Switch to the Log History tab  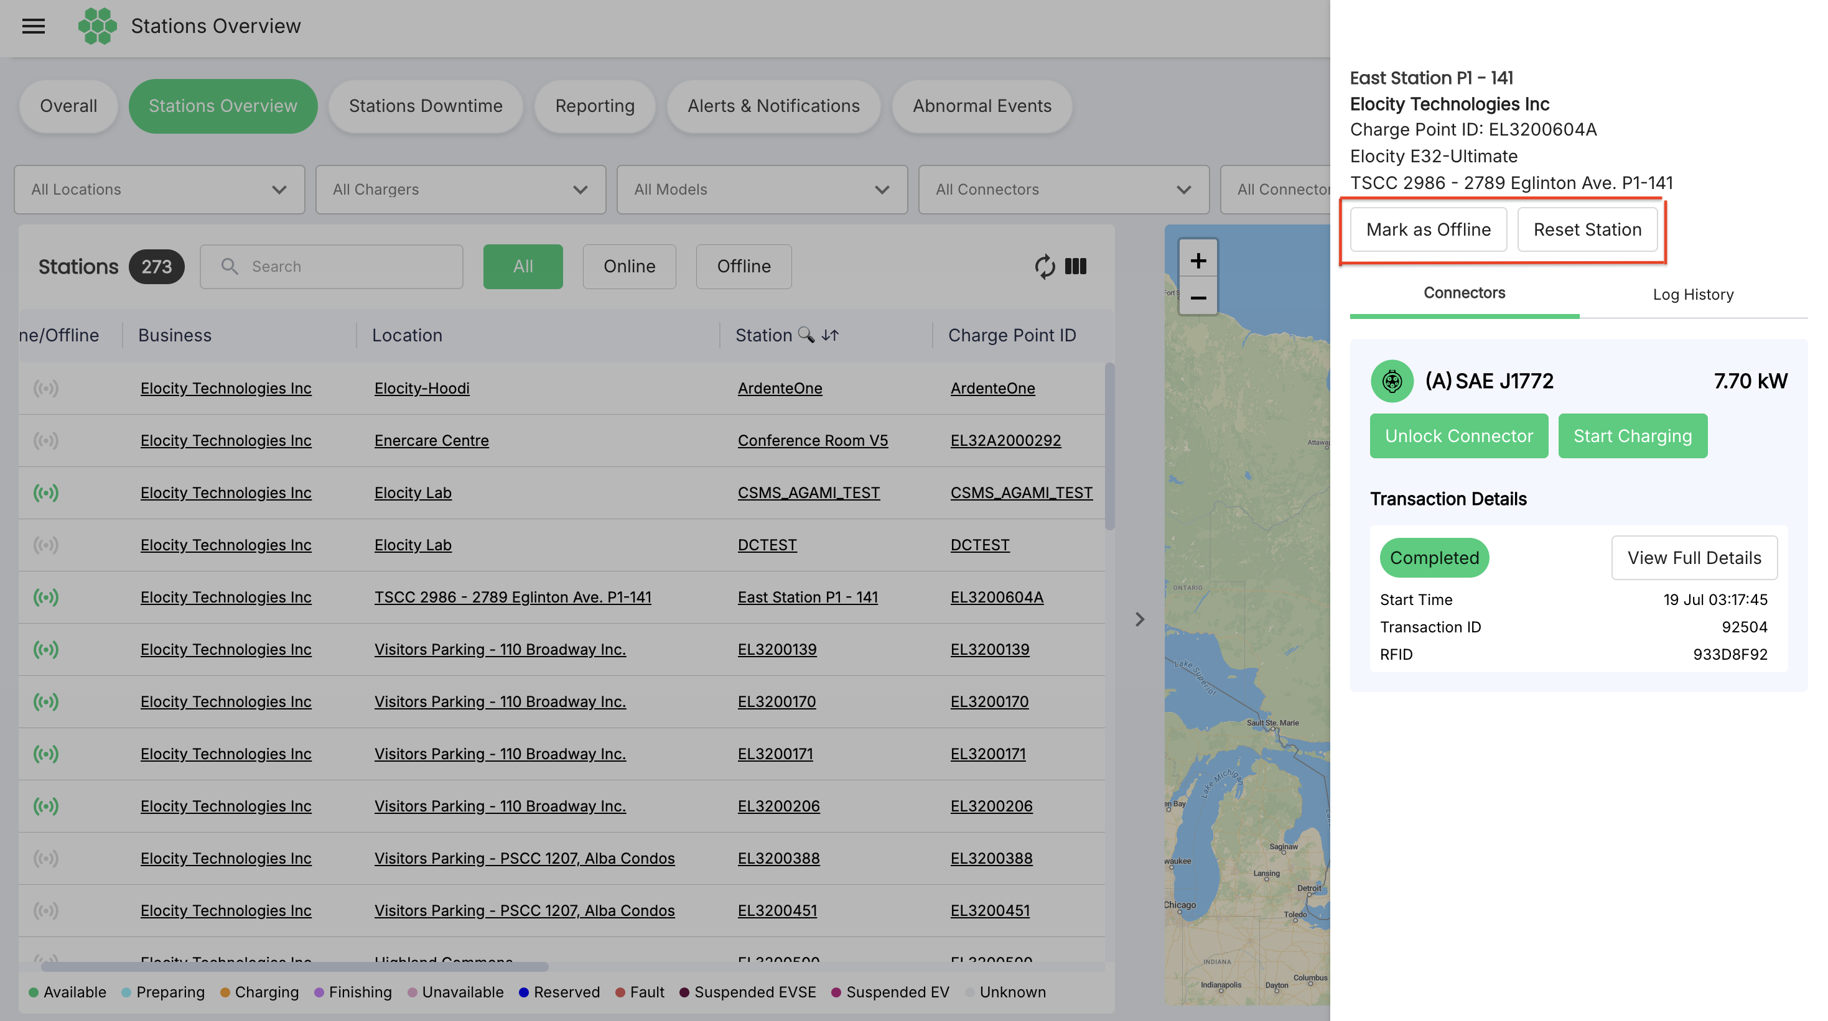tap(1693, 294)
